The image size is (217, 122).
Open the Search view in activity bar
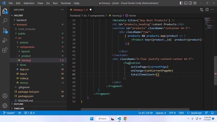pyautogui.click(x=5, y=21)
